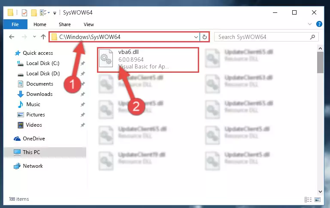Switch to the Share ribbon tab
This screenshot has width=330, height=208.
click(x=65, y=24)
